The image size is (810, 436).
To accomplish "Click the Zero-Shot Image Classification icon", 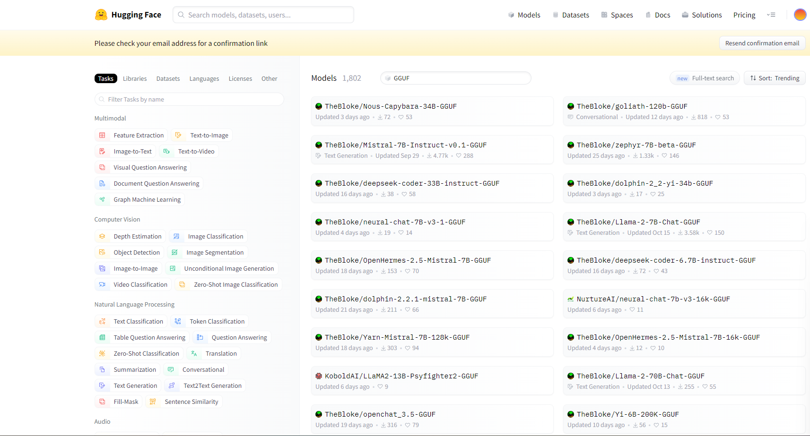I will [182, 284].
